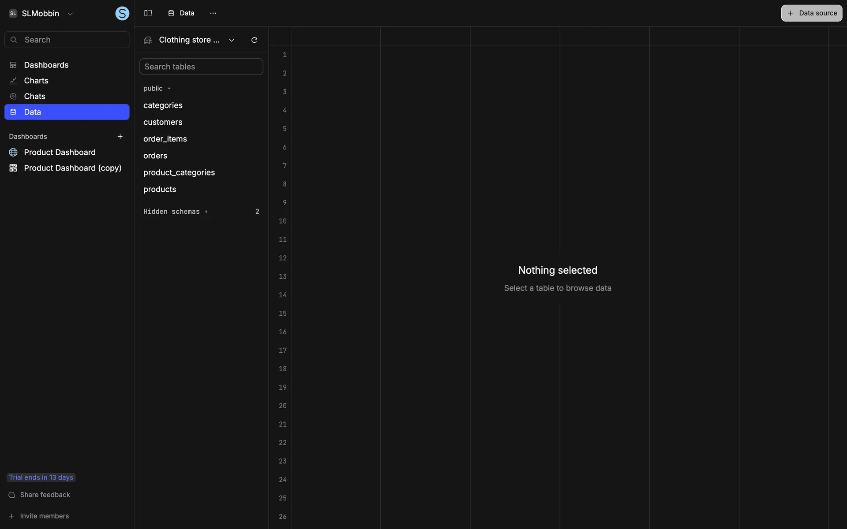This screenshot has height=529, width=847.
Task: Toggle the sidebar collapse icon
Action: click(148, 13)
